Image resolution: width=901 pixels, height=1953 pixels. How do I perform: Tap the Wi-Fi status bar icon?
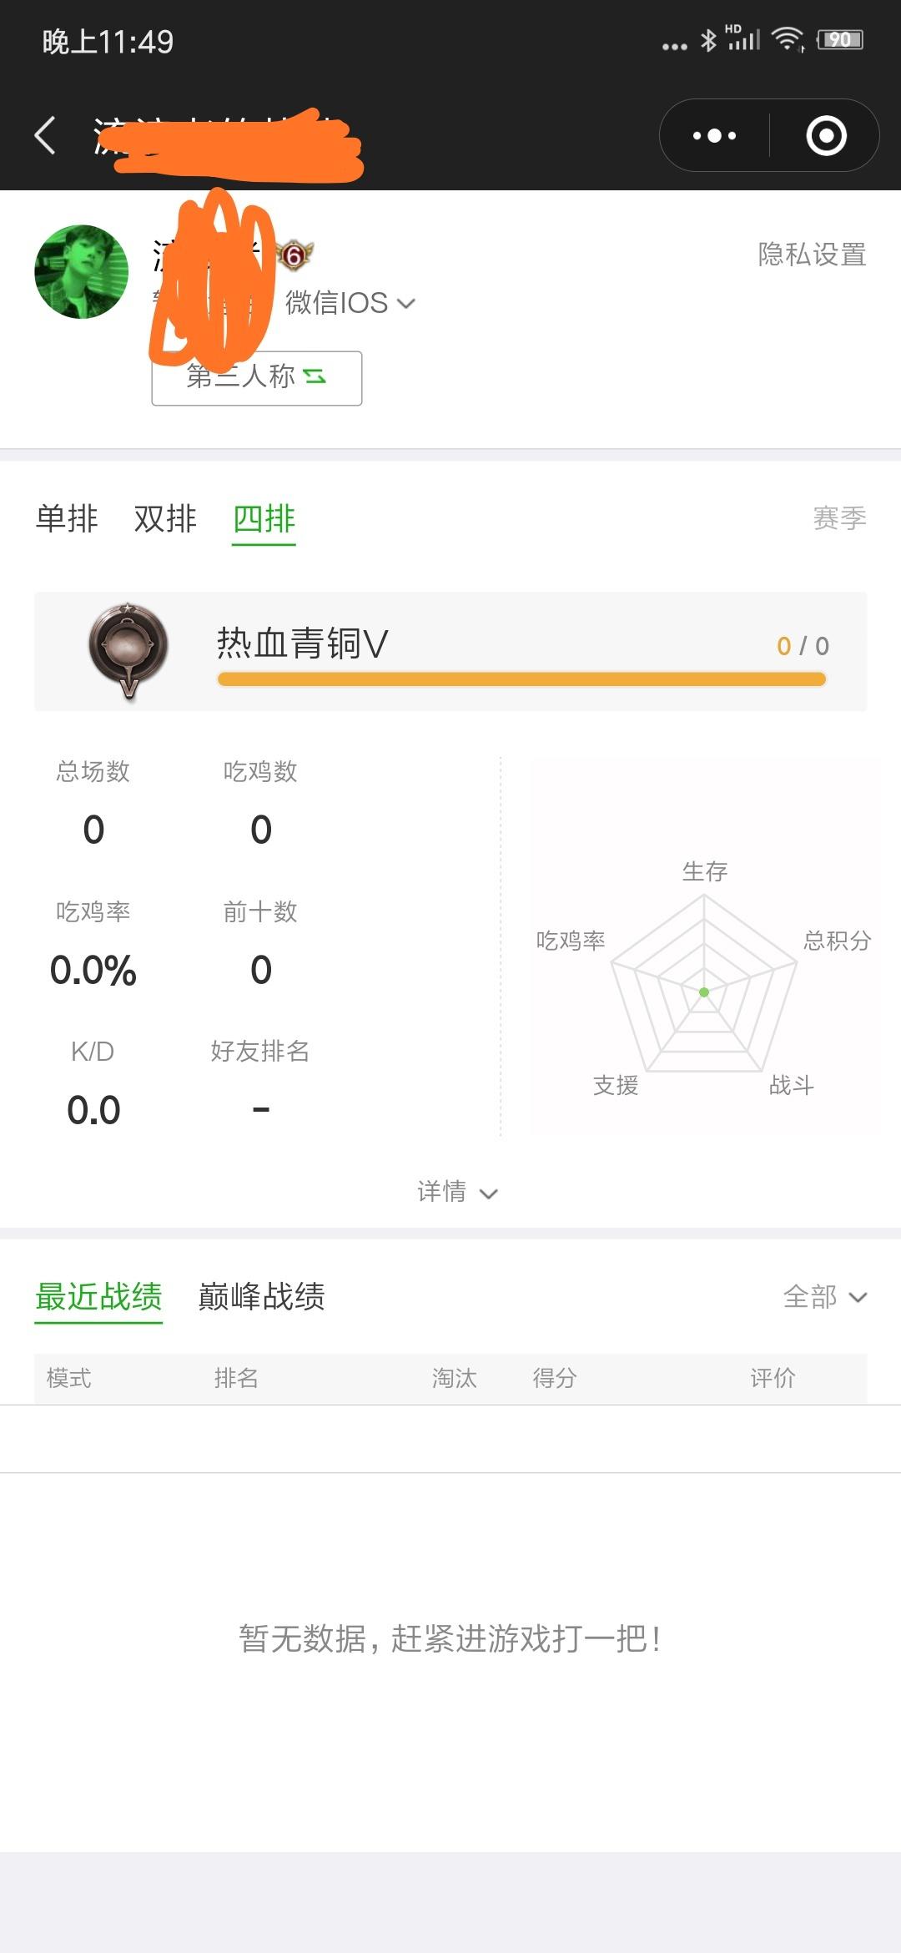point(788,39)
